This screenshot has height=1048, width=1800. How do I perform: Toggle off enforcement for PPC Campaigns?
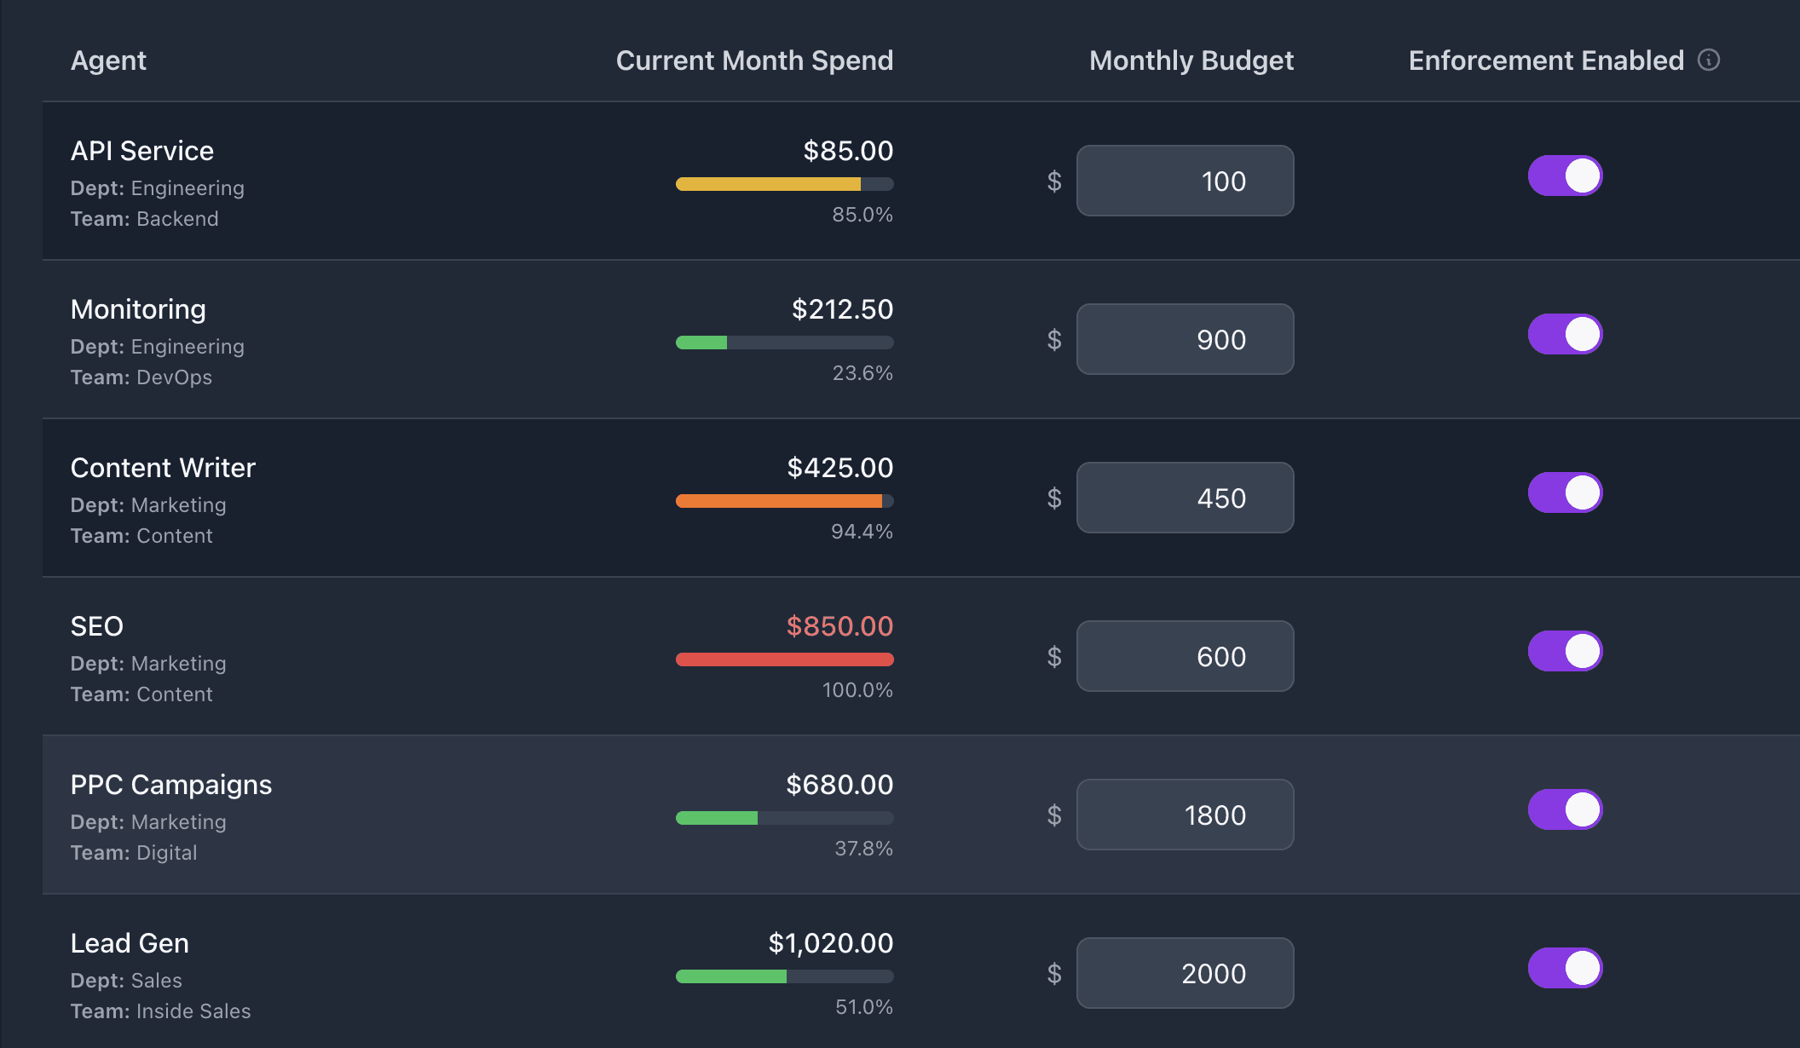pyautogui.click(x=1565, y=809)
